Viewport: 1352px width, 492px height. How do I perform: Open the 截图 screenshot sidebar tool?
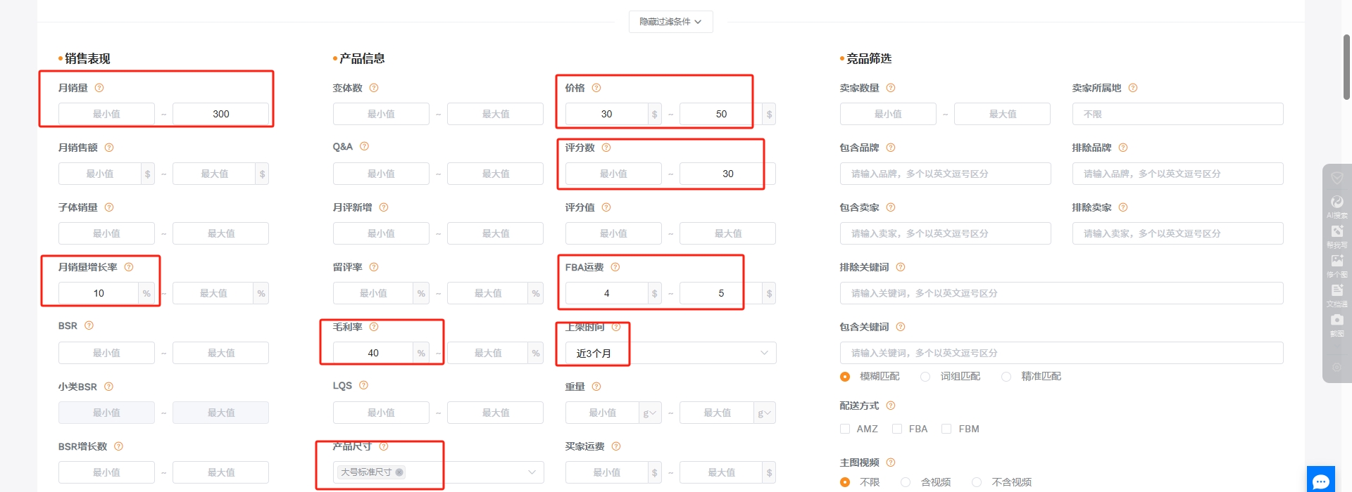[1337, 325]
